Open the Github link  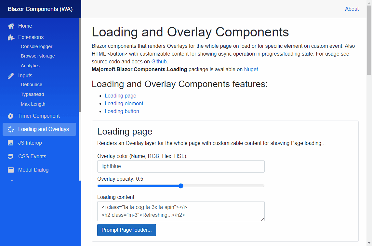coord(159,61)
